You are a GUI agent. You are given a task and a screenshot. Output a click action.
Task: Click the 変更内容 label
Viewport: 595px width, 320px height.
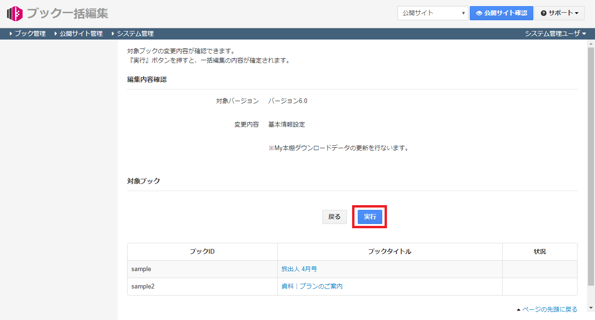pyautogui.click(x=247, y=125)
